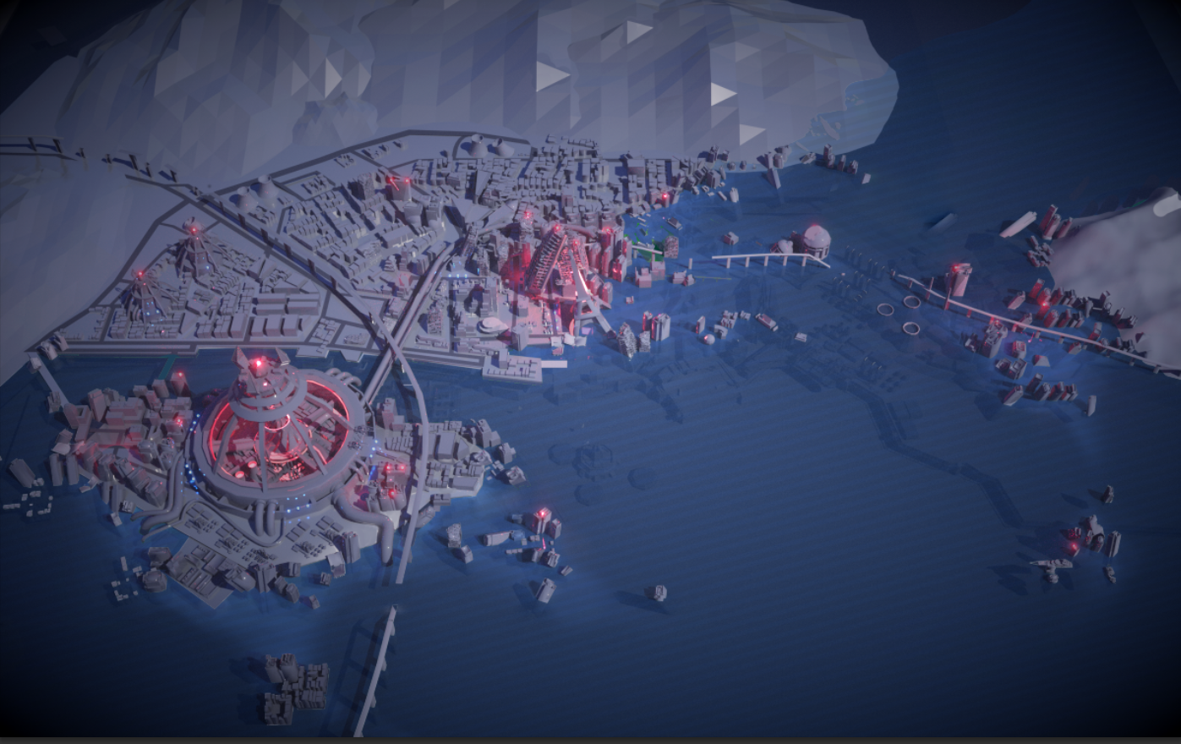
Task: Select the red beacon atop the dome spire
Action: click(x=258, y=363)
